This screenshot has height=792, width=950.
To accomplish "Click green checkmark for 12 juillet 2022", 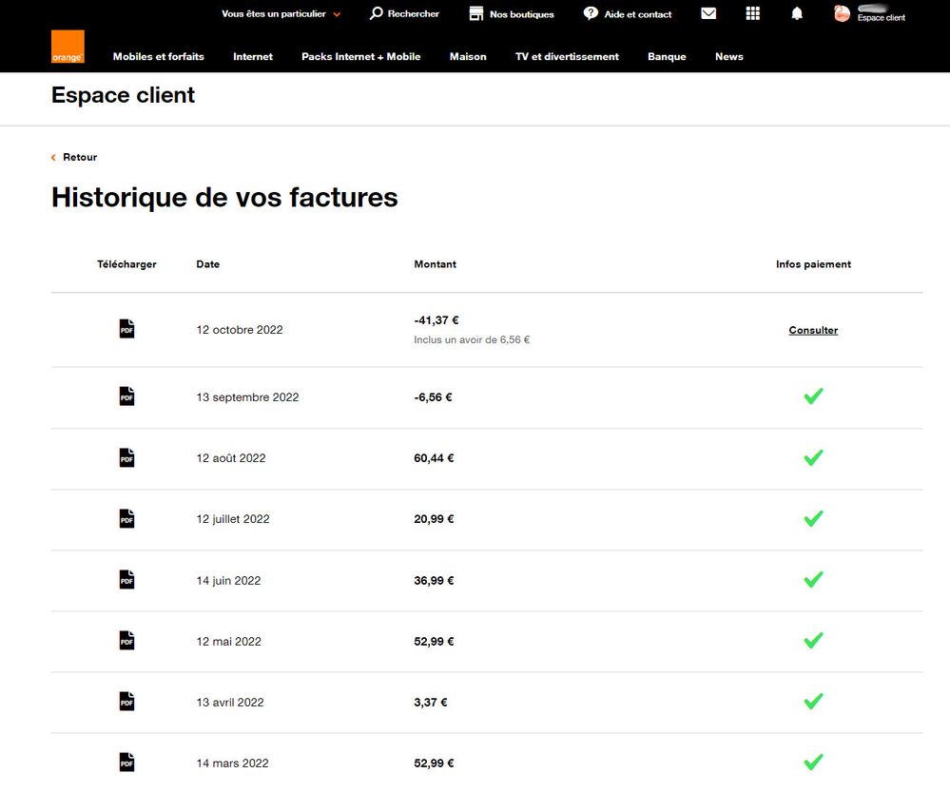I will 813,519.
